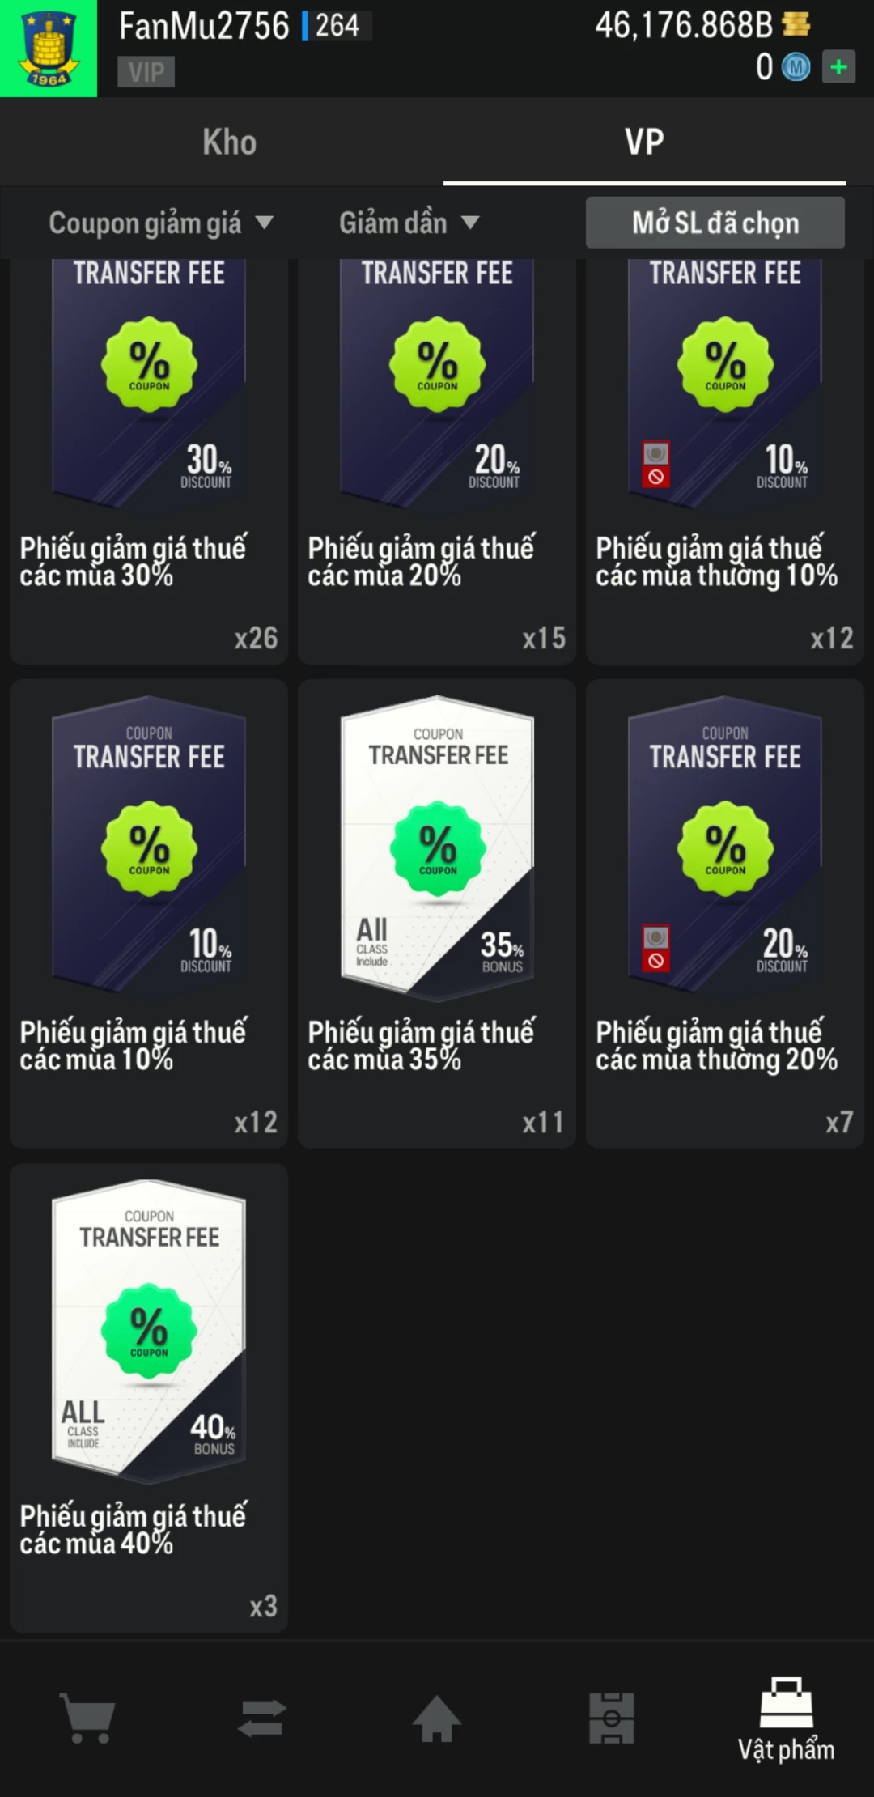This screenshot has width=874, height=1797.
Task: Select the 30% transfer fee coupon card
Action: [x=149, y=461]
